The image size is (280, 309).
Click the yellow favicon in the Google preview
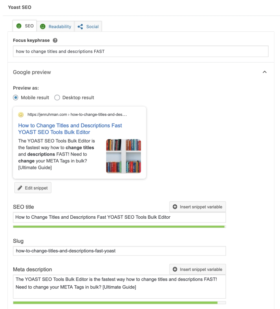point(21,115)
